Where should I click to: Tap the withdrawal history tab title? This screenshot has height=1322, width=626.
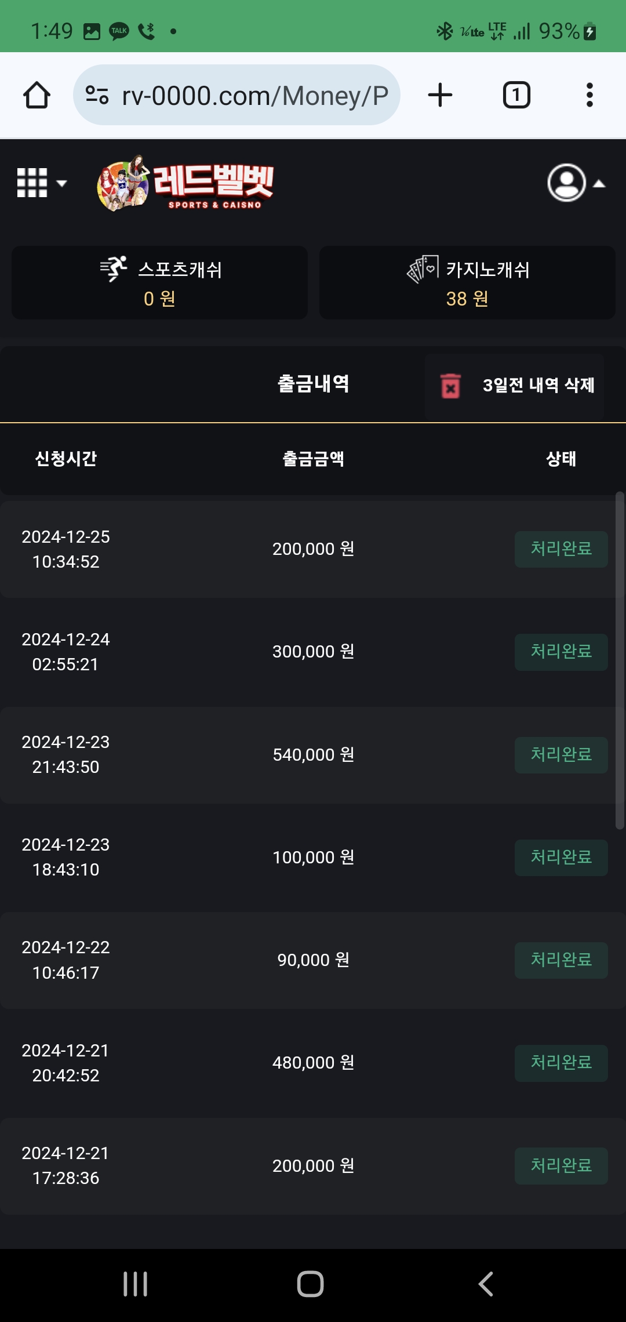(313, 384)
